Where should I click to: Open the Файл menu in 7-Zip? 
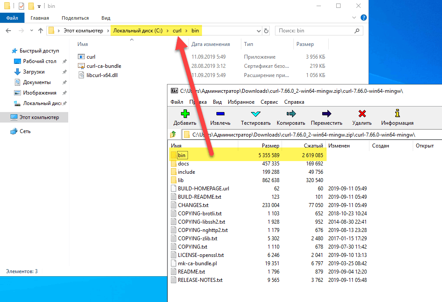coord(177,102)
